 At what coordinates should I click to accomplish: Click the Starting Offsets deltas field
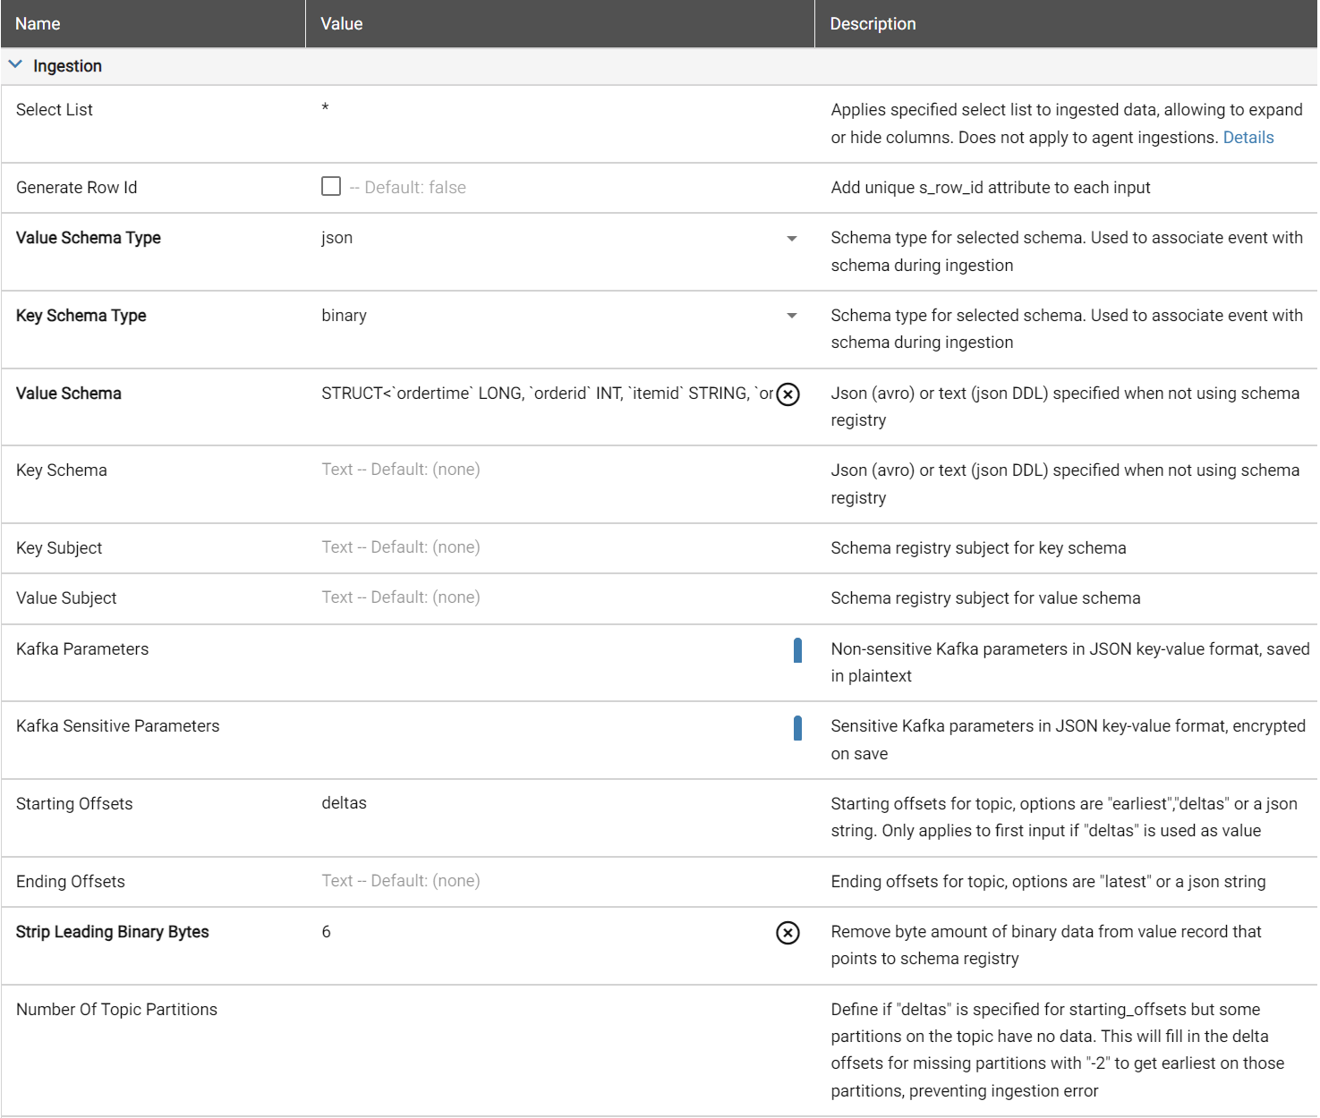pos(560,803)
